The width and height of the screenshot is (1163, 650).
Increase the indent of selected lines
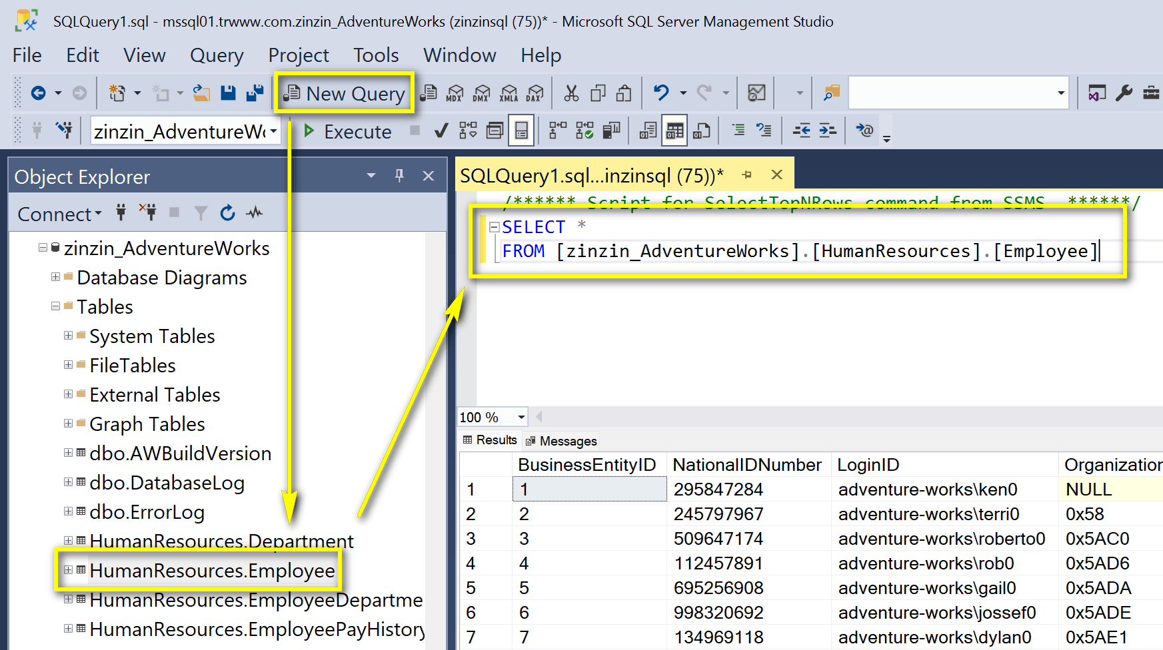point(827,131)
